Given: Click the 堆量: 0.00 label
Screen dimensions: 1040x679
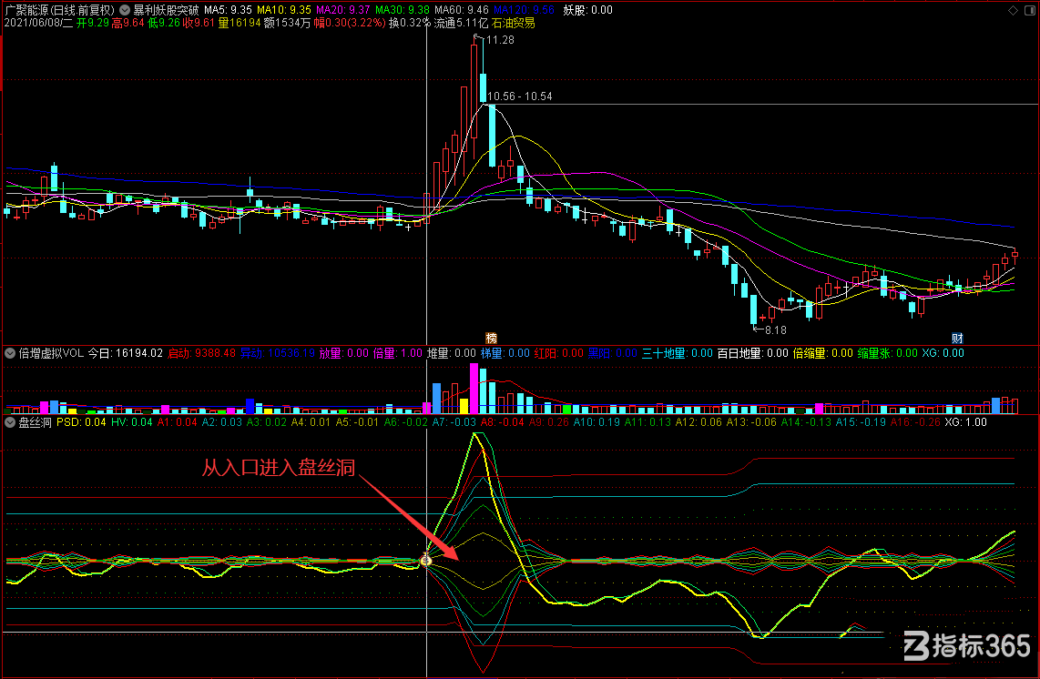Looking at the screenshot, I should coord(452,353).
